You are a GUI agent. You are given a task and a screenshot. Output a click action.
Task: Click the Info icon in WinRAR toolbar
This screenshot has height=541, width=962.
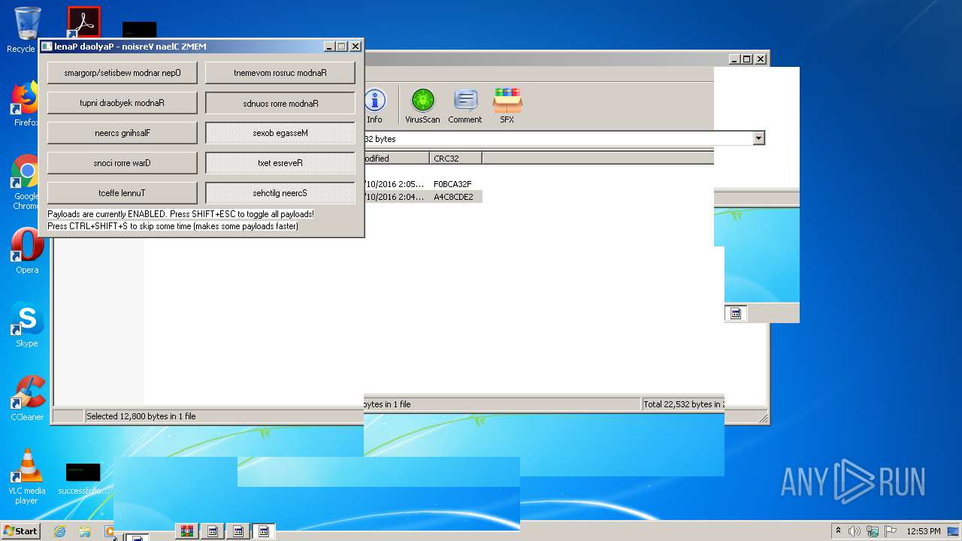374,106
